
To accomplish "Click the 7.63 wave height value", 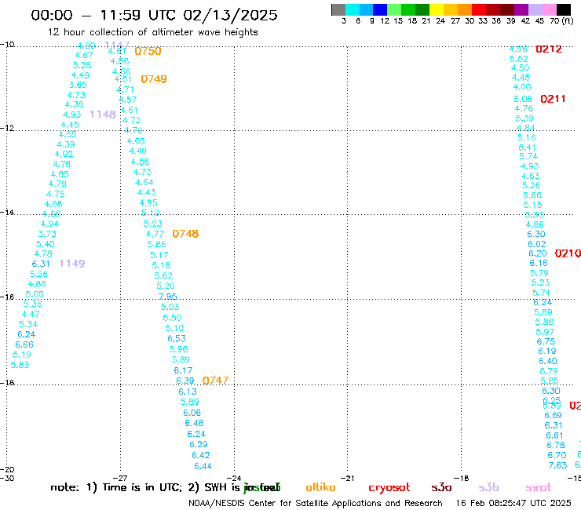I will 557,465.
